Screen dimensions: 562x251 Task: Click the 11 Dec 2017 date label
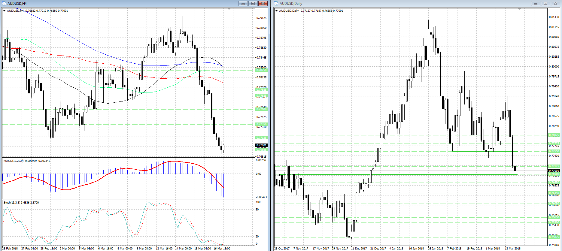[x=359, y=249]
